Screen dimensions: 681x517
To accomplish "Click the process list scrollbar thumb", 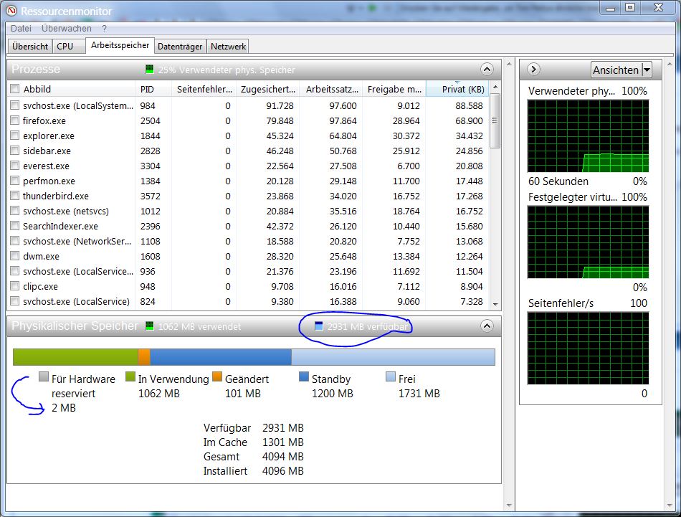I will pos(495,120).
